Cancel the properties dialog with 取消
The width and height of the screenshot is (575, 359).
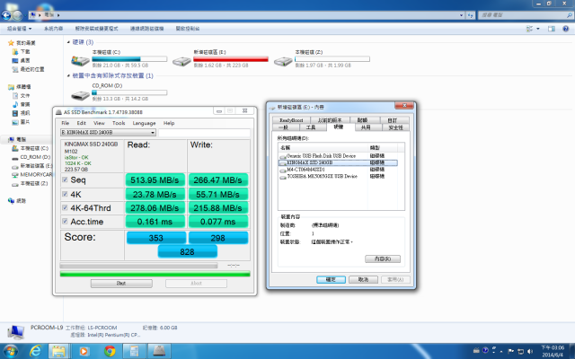(363, 279)
